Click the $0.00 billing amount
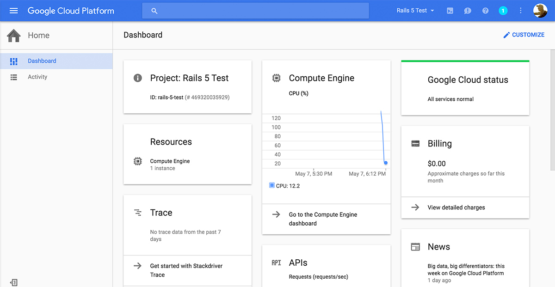Viewport: 555px width, 287px height. click(x=437, y=164)
